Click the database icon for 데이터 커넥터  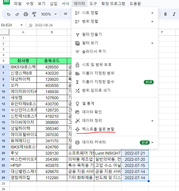tap(77, 143)
